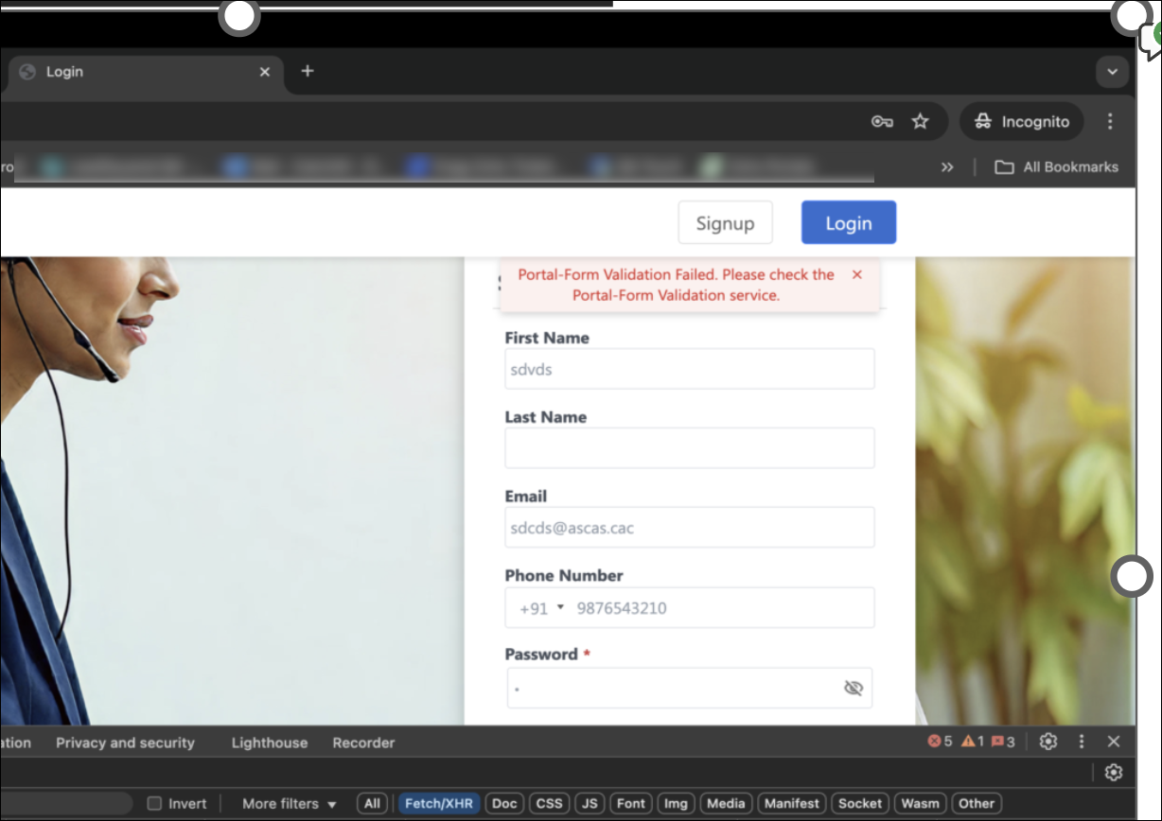Open the tab search chevron
Image resolution: width=1162 pixels, height=821 pixels.
point(1112,72)
